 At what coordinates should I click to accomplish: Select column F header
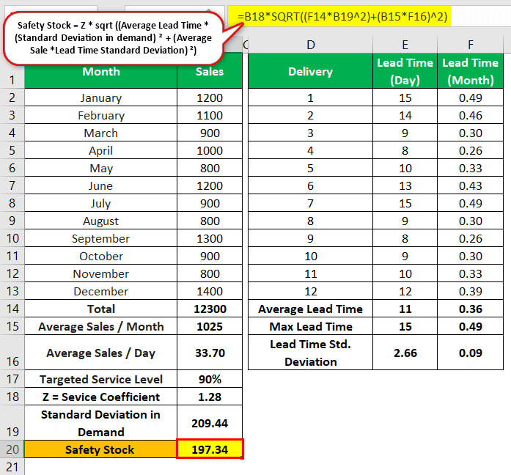470,45
